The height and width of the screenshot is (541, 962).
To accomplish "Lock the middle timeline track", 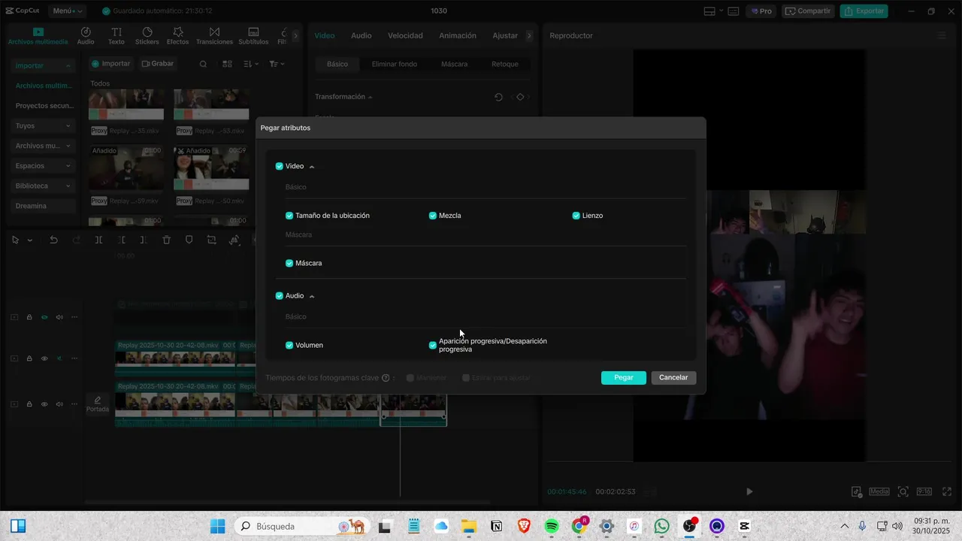I will tap(29, 358).
